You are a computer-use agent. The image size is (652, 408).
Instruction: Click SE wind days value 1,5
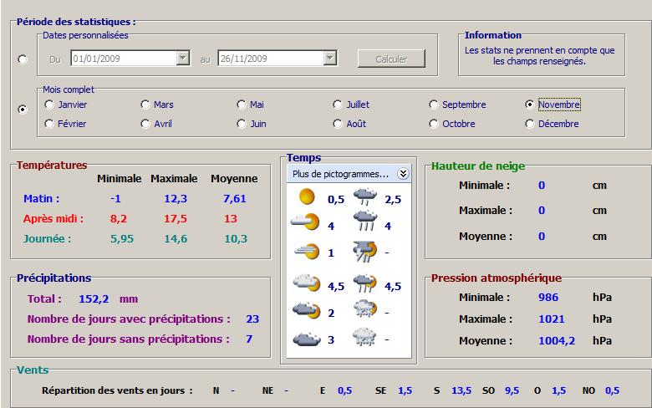[x=405, y=391]
